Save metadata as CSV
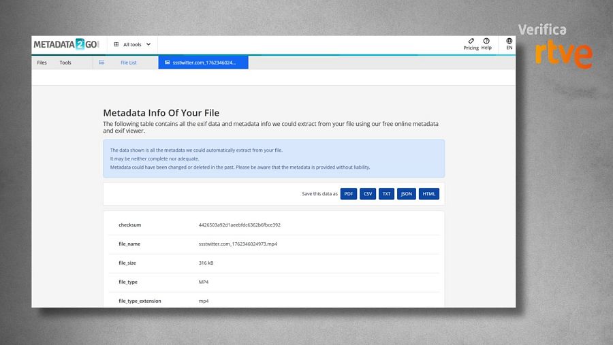Image resolution: width=613 pixels, height=345 pixels. pyautogui.click(x=368, y=194)
